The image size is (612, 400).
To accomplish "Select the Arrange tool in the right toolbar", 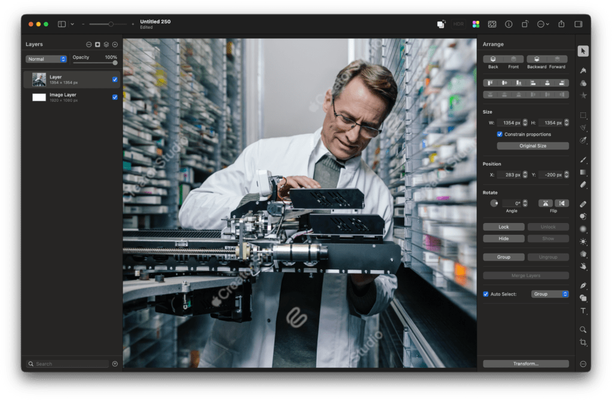I will (584, 50).
